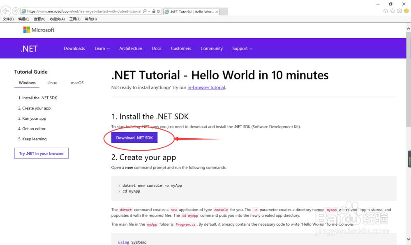Expand the Support dropdown menu
Viewport: 411px width, 245px height.
[242, 48]
